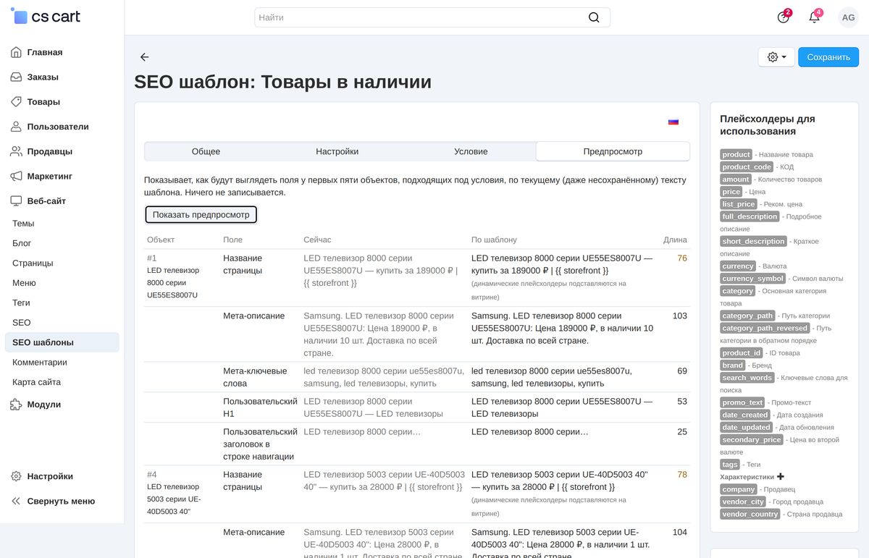Screen dimensions: 869x558
Task: Switch to the Настройки tab
Action: 337,151
